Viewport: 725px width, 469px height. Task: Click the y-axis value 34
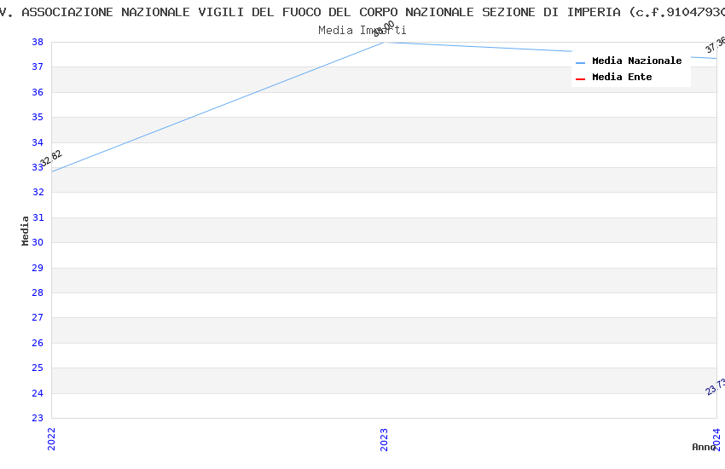click(x=38, y=142)
